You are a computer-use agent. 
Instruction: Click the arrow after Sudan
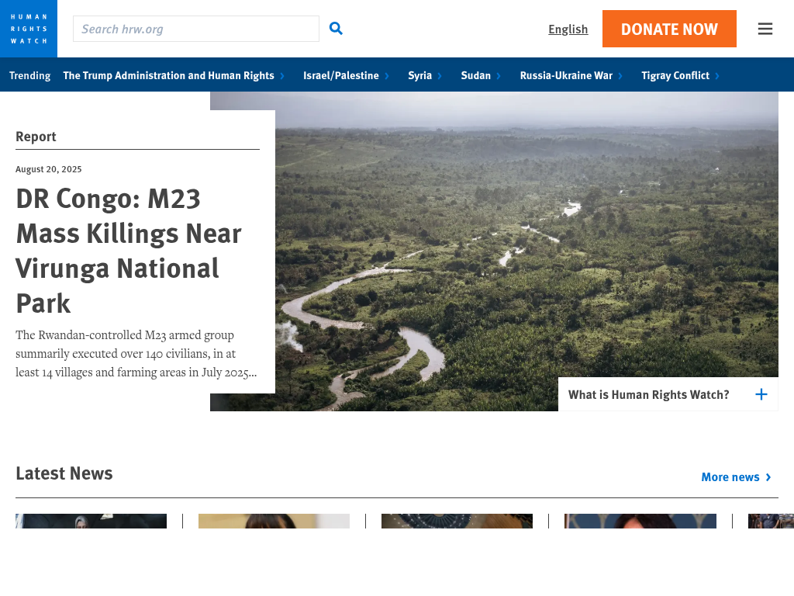click(x=499, y=76)
